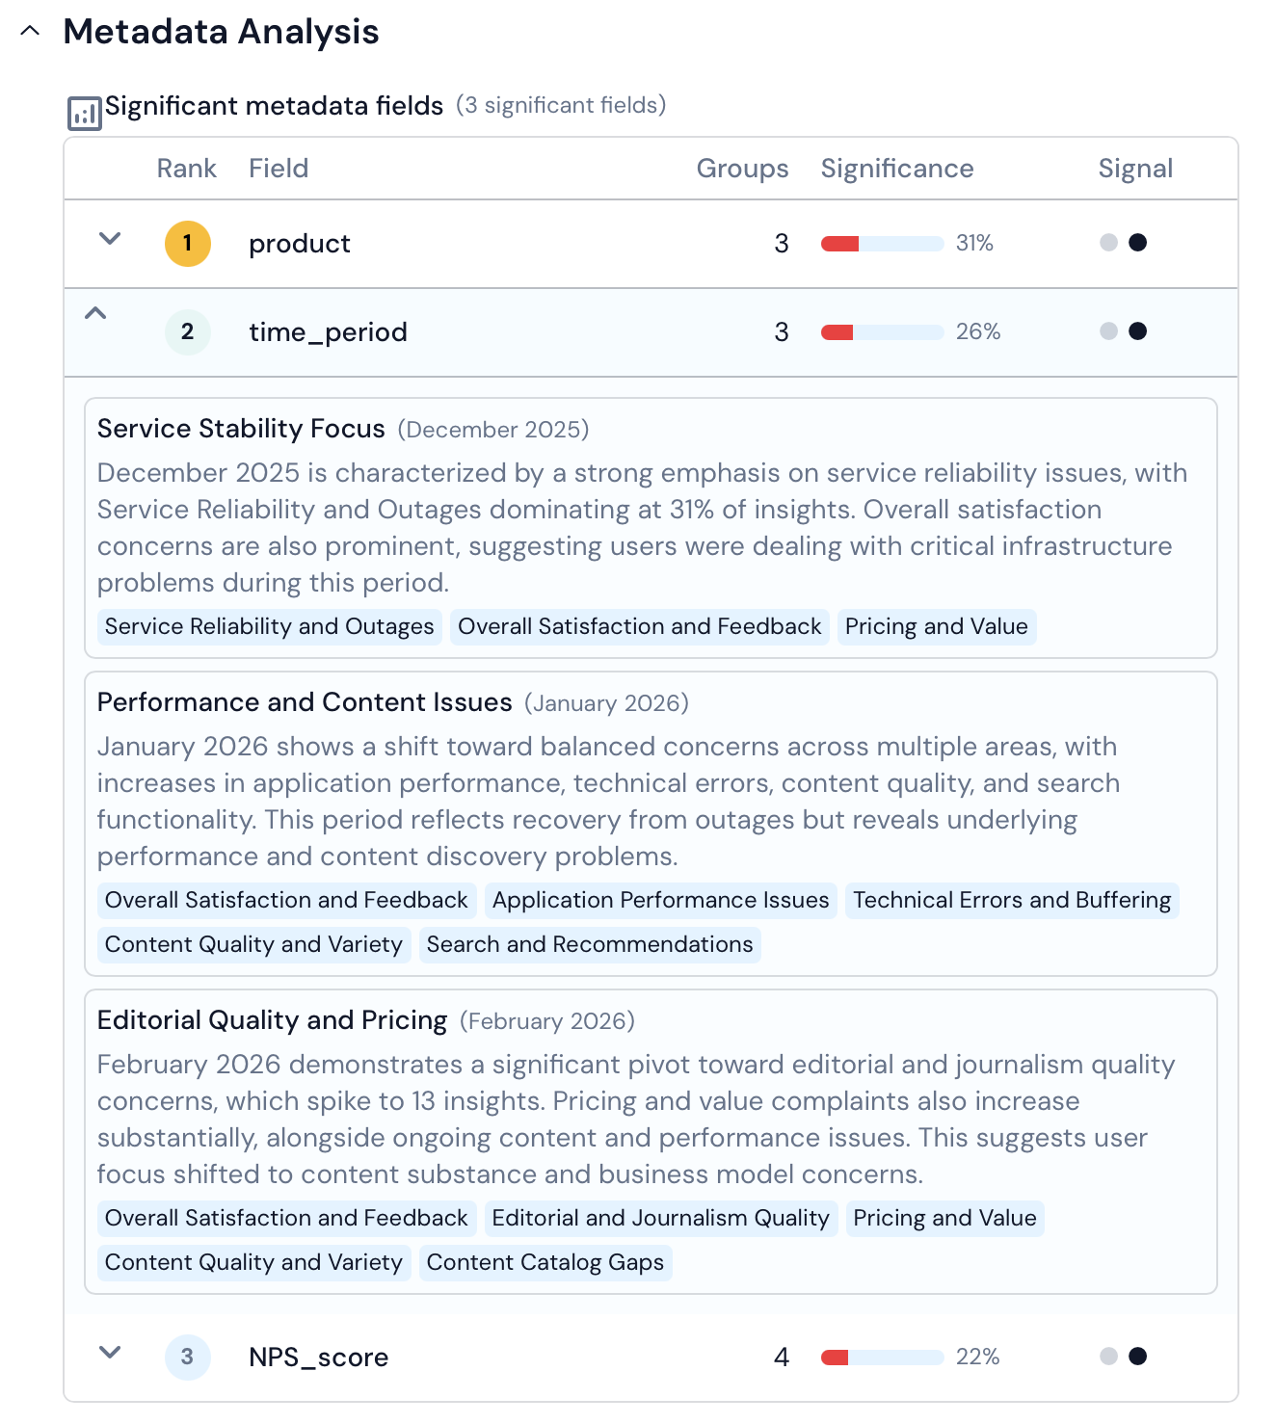Select the Service Reliability and Outages tag
The image size is (1276, 1424).
(x=270, y=627)
